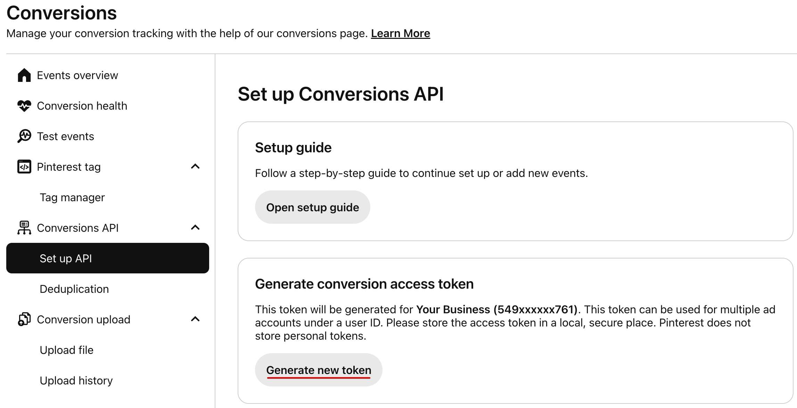Collapse the Conversions API section chevron
797x408 pixels.
coord(195,228)
